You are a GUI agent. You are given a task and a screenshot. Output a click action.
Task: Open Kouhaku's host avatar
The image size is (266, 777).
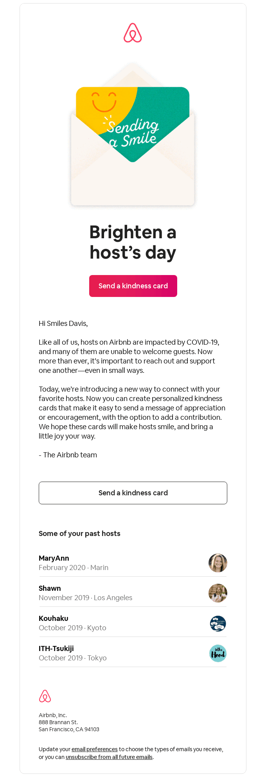pyautogui.click(x=217, y=623)
